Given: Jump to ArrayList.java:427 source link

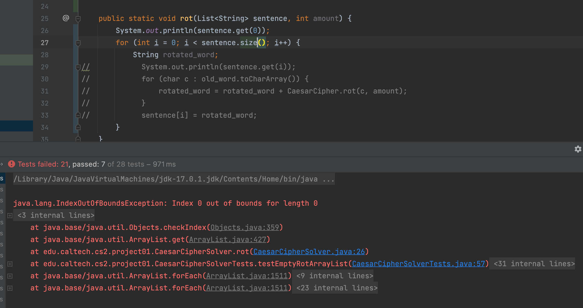Looking at the screenshot, I should point(228,240).
